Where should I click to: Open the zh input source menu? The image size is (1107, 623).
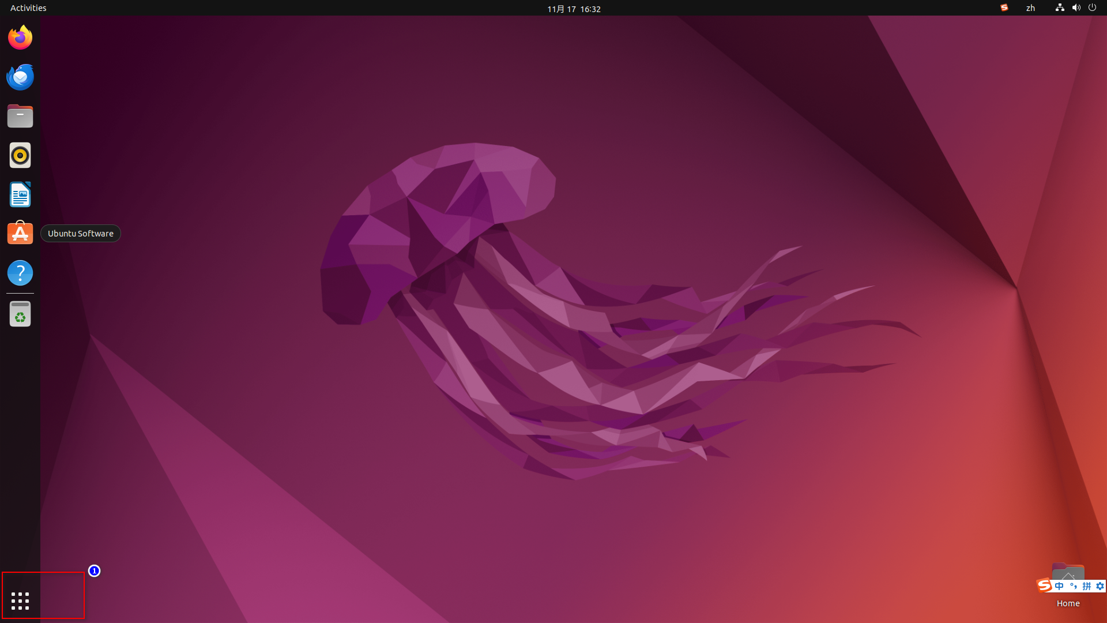pos(1030,8)
